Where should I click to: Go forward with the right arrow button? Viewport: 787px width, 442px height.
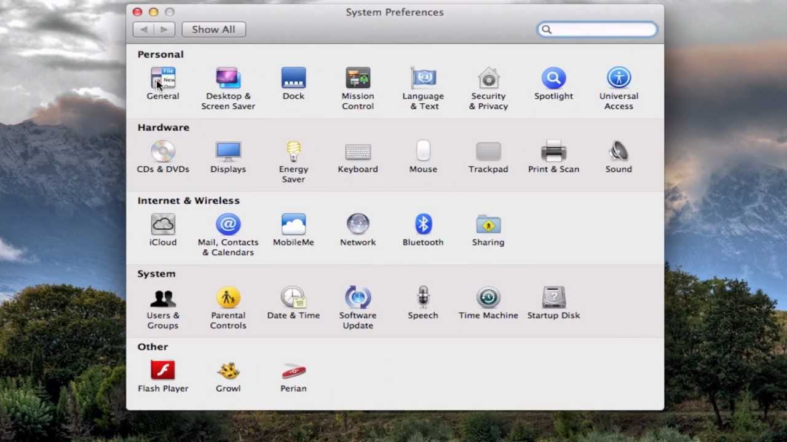[x=164, y=29]
